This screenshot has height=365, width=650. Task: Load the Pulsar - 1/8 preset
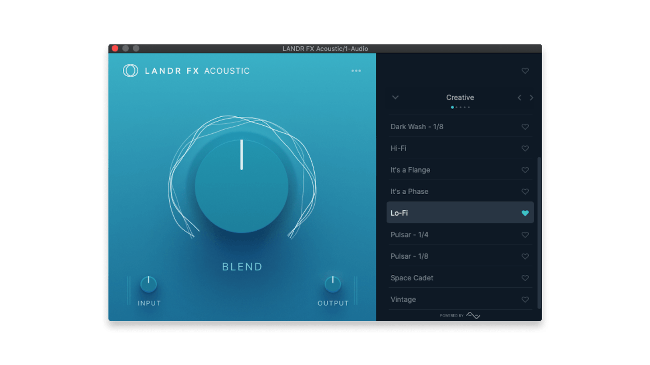460,256
